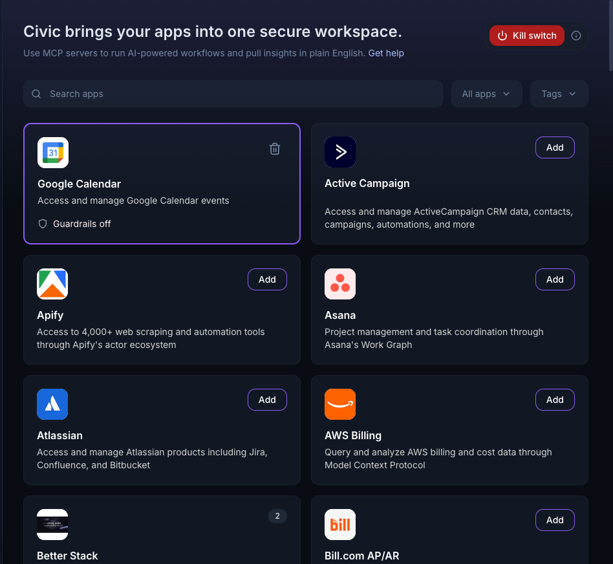Click the "Civic brings your apps" heading

(x=212, y=32)
